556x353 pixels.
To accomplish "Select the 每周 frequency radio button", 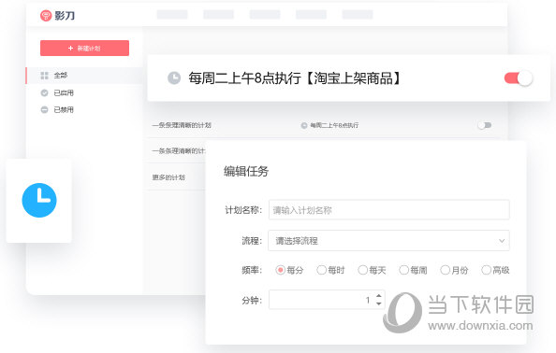I will 403,270.
